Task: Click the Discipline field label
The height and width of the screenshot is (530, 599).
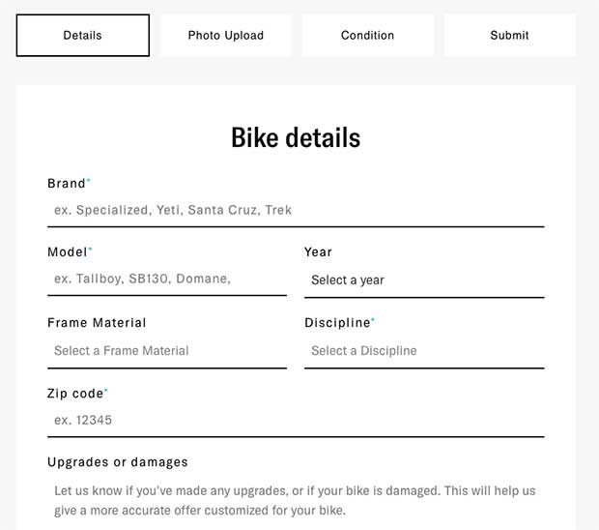Action: click(x=337, y=322)
